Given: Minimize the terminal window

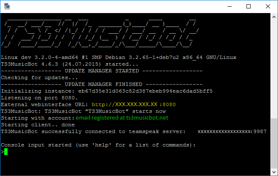Looking at the screenshot, I should click(229, 6).
